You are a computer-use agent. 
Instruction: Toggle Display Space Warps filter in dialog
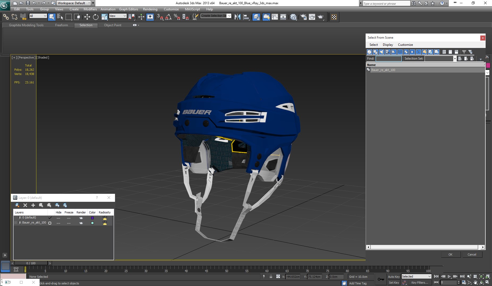pyautogui.click(x=400, y=52)
